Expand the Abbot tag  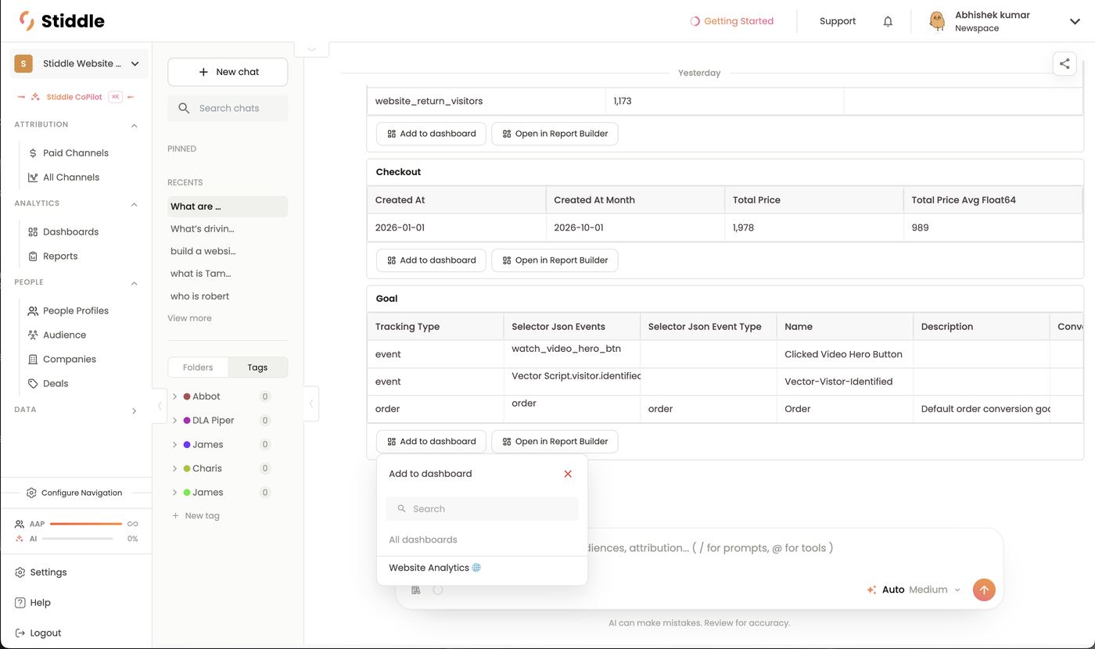tap(174, 397)
